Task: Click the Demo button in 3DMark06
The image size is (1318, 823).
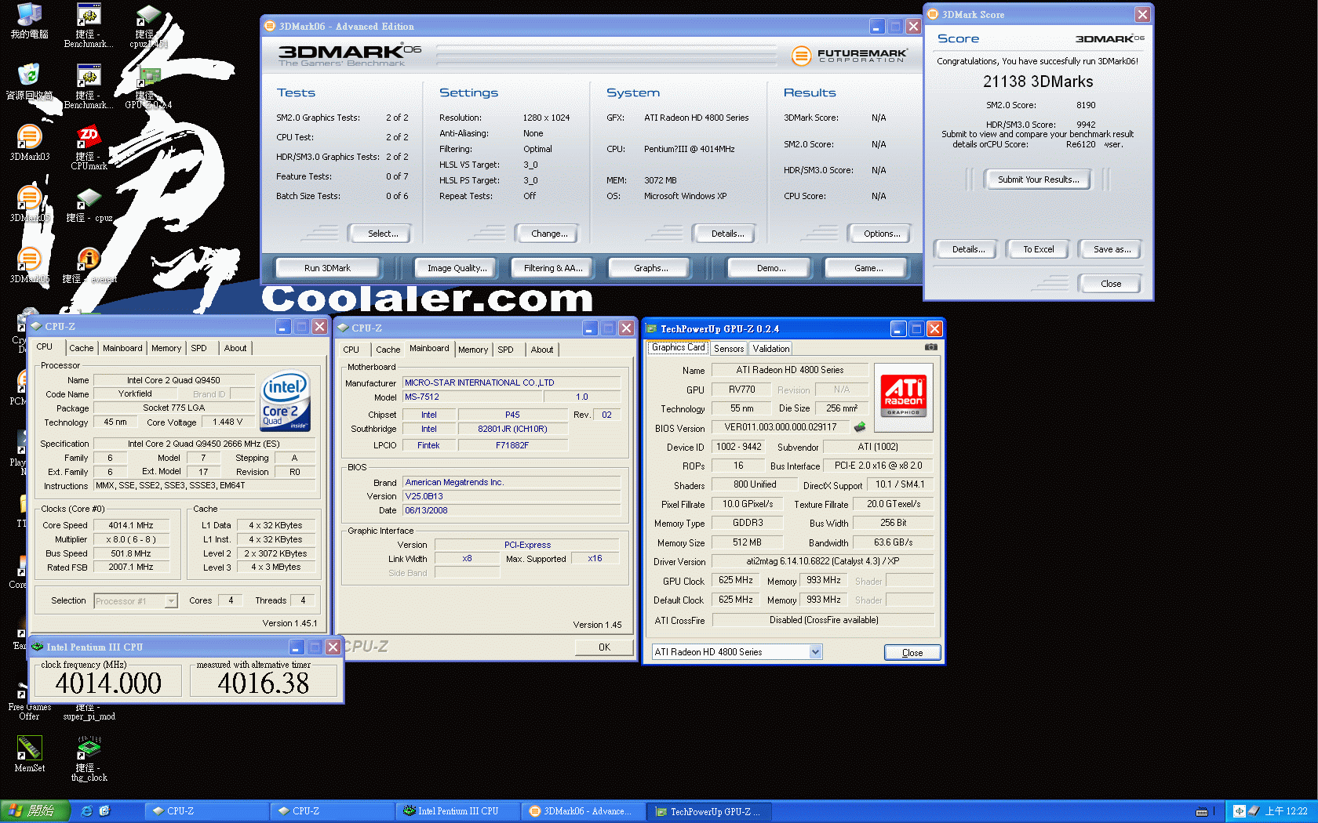Action: tap(771, 268)
